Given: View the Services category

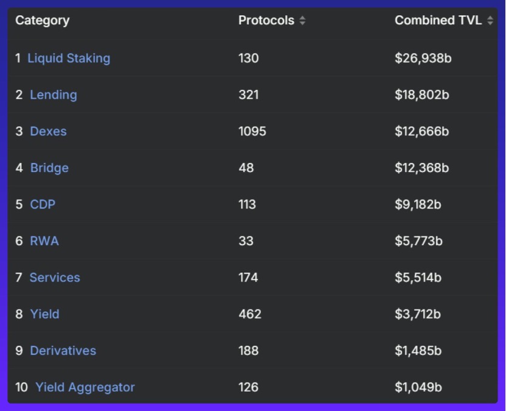Looking at the screenshot, I should pos(55,277).
